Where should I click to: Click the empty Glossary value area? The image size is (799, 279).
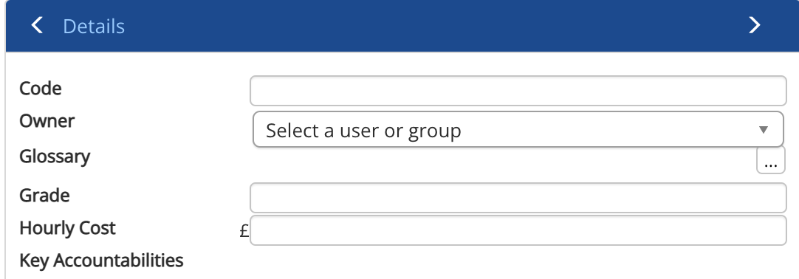coord(502,162)
